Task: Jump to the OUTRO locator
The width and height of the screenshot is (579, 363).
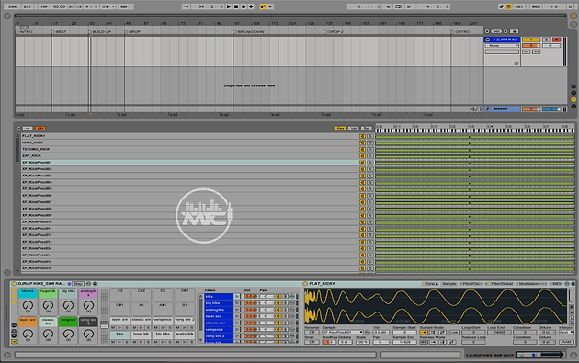Action: tap(460, 32)
